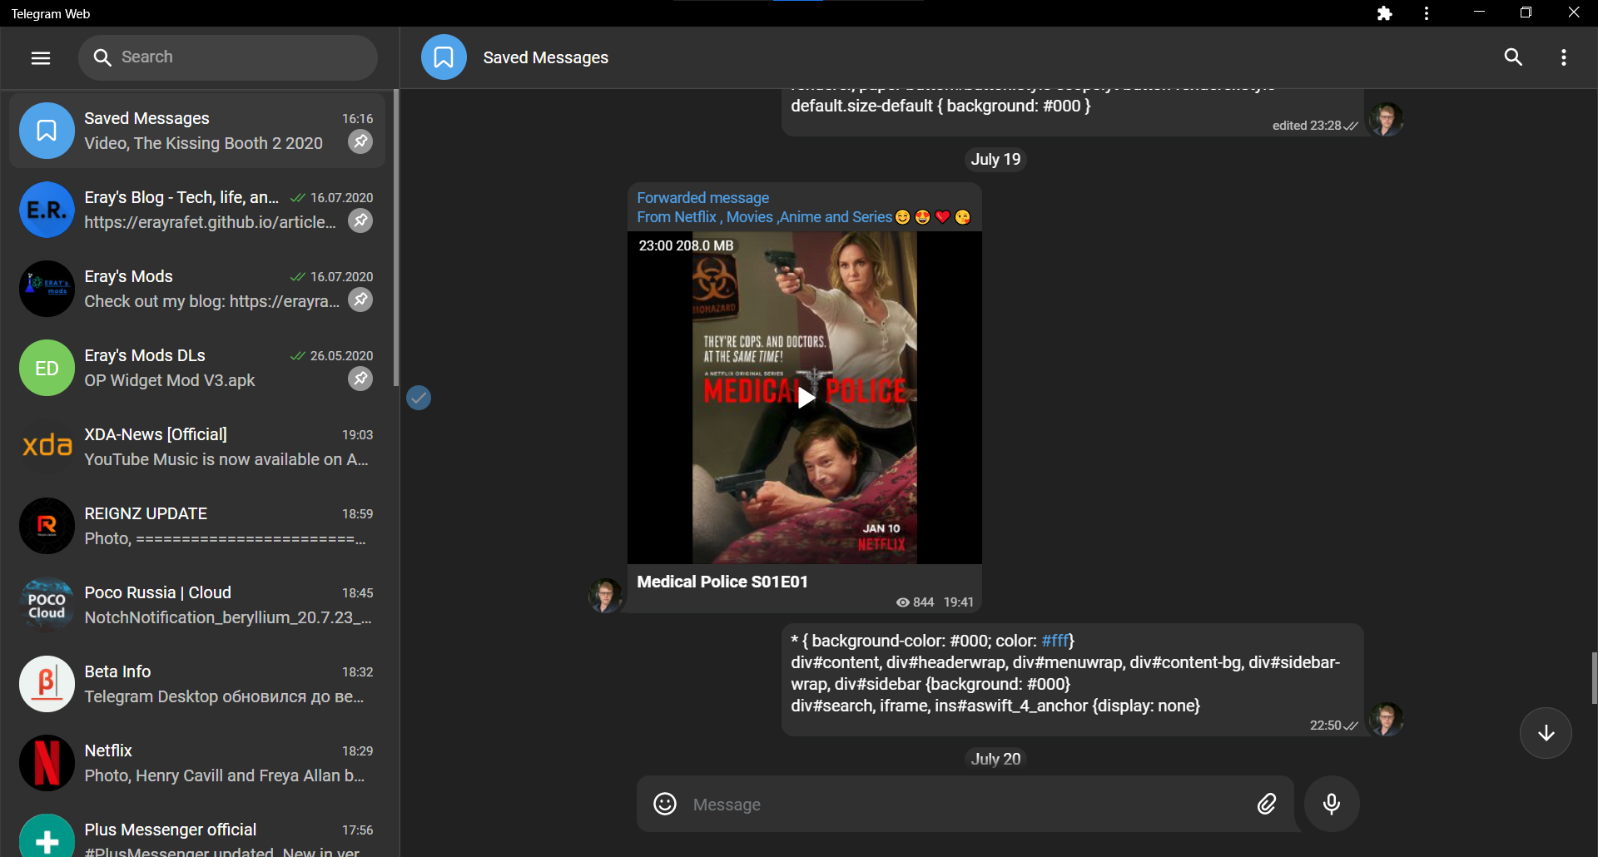Open the main hamburger menu
This screenshot has width=1598, height=857.
(x=39, y=57)
